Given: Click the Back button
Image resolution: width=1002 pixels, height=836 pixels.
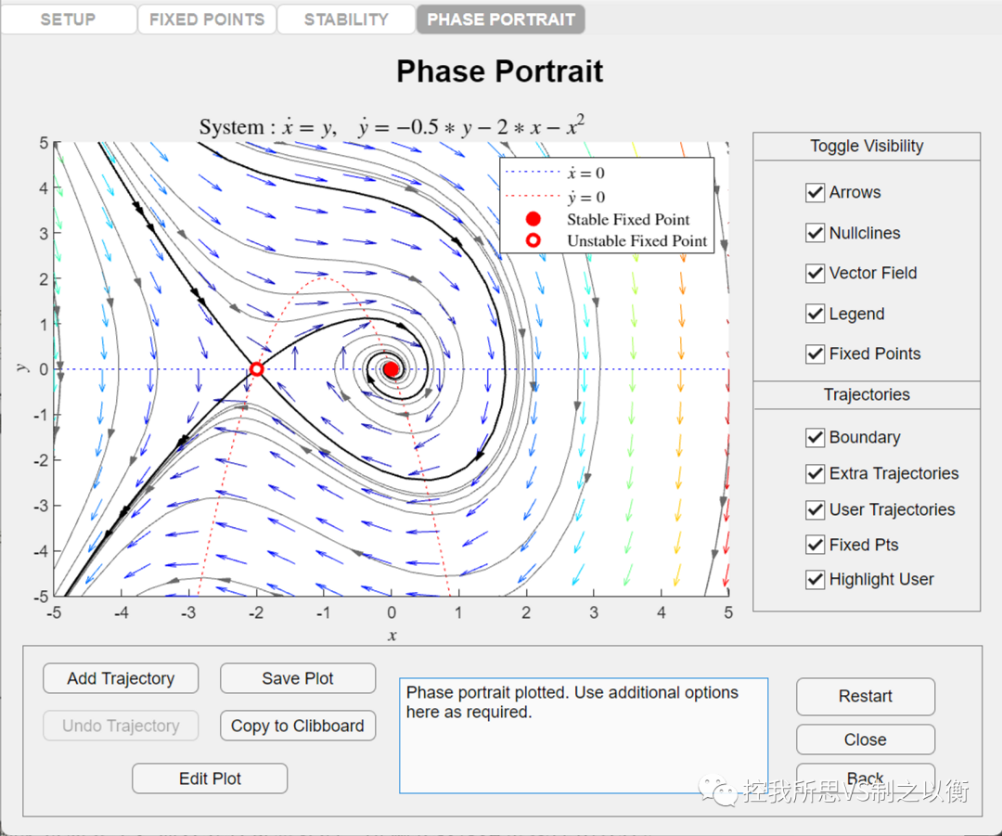Looking at the screenshot, I should pos(866,777).
